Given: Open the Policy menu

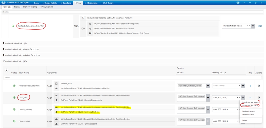Looking at the screenshot, I should click(x=78, y=3).
